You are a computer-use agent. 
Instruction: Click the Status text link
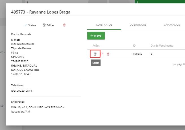(x=32, y=25)
